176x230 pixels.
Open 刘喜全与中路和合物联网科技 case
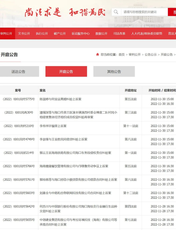pyautogui.click(x=75, y=193)
